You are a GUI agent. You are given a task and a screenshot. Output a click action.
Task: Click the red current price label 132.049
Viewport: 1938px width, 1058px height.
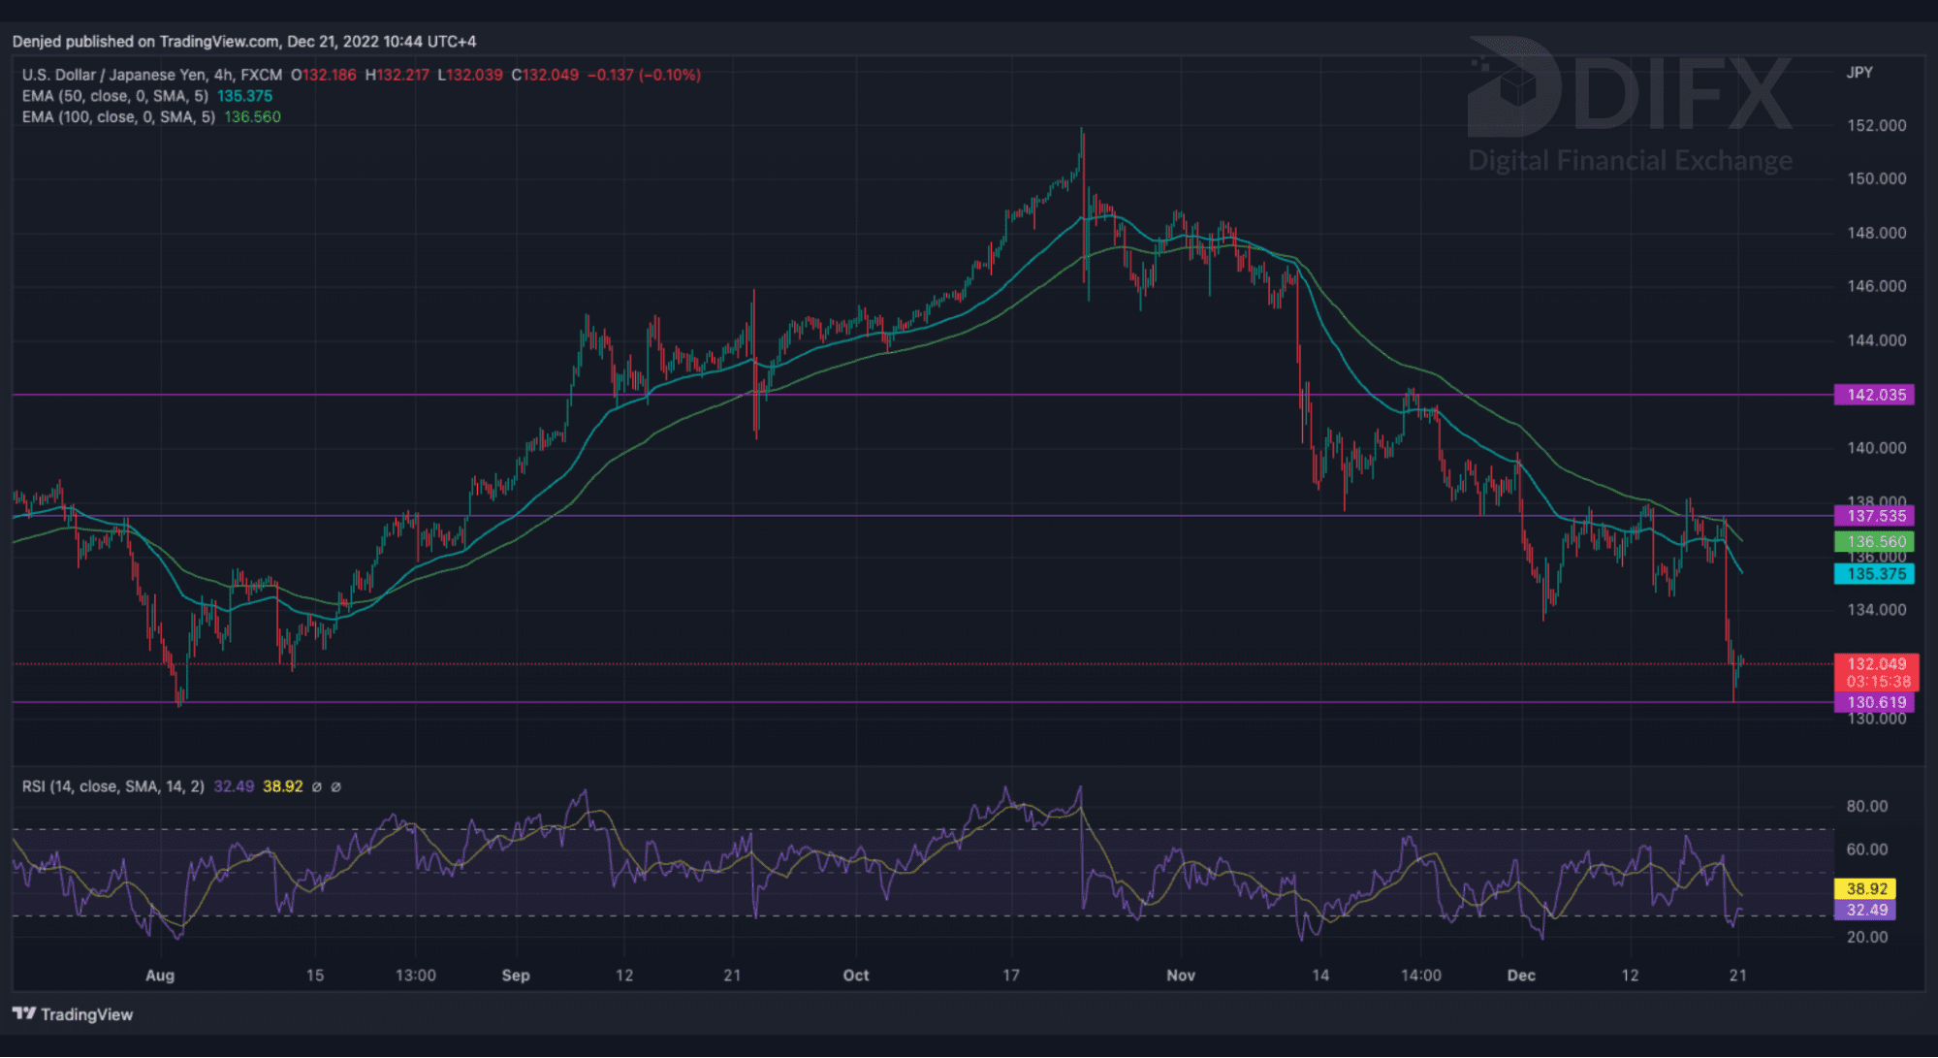1876,664
